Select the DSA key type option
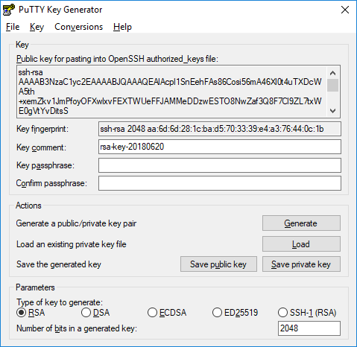This screenshot has width=357, height=347. click(86, 312)
